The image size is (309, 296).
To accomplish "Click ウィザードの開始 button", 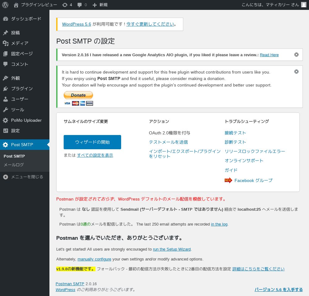I will [92, 142].
